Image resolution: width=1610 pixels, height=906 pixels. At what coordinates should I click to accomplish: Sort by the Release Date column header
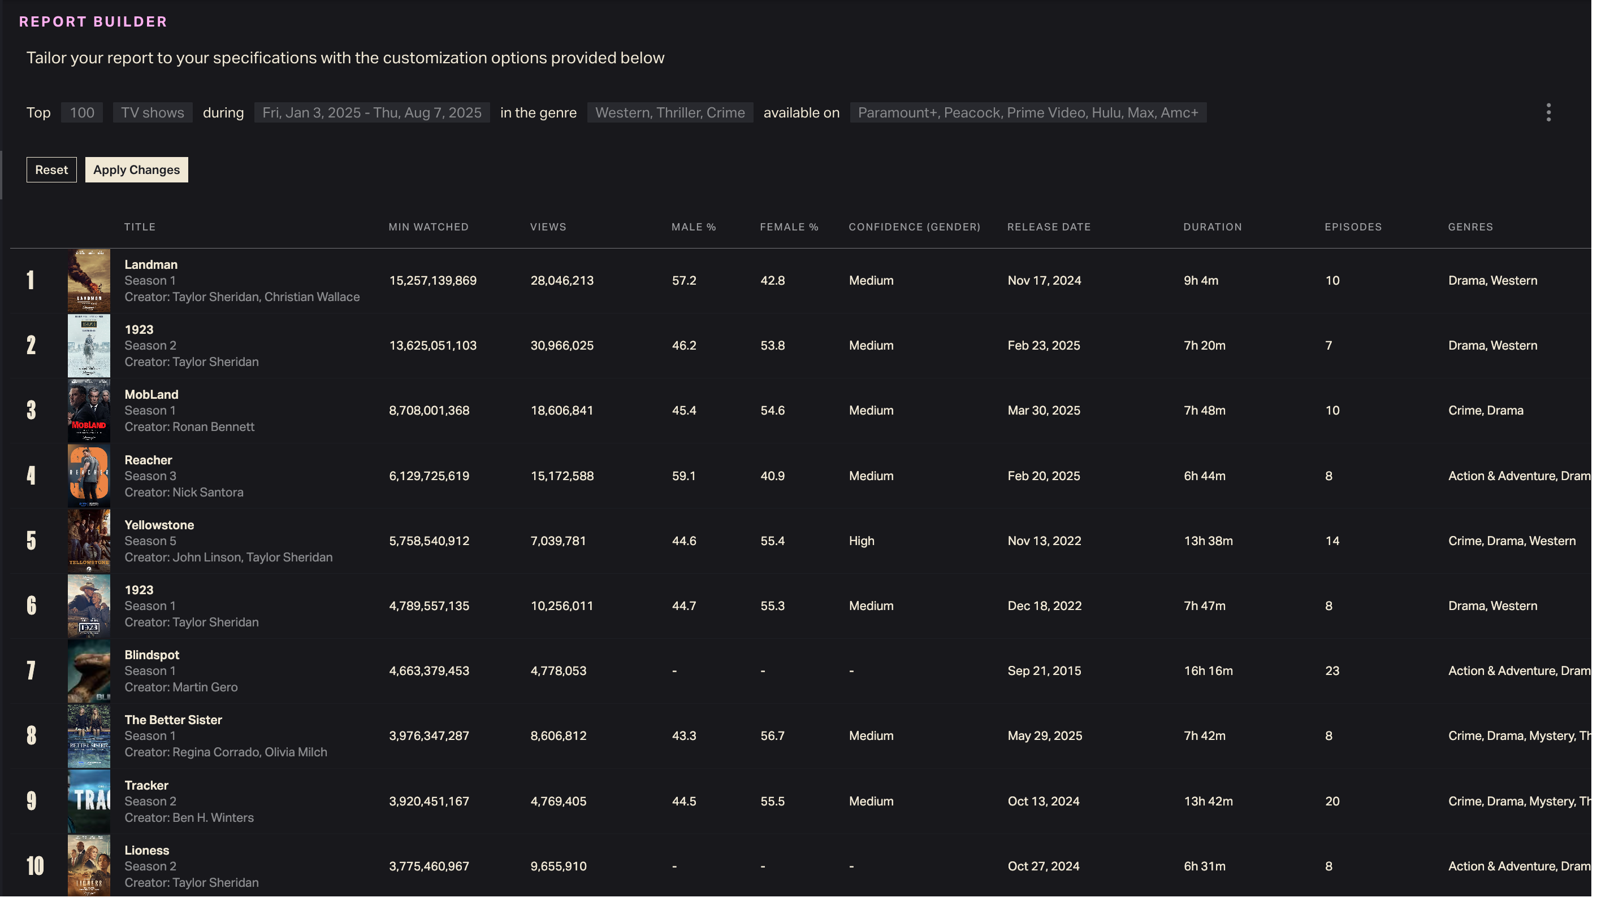(1048, 226)
